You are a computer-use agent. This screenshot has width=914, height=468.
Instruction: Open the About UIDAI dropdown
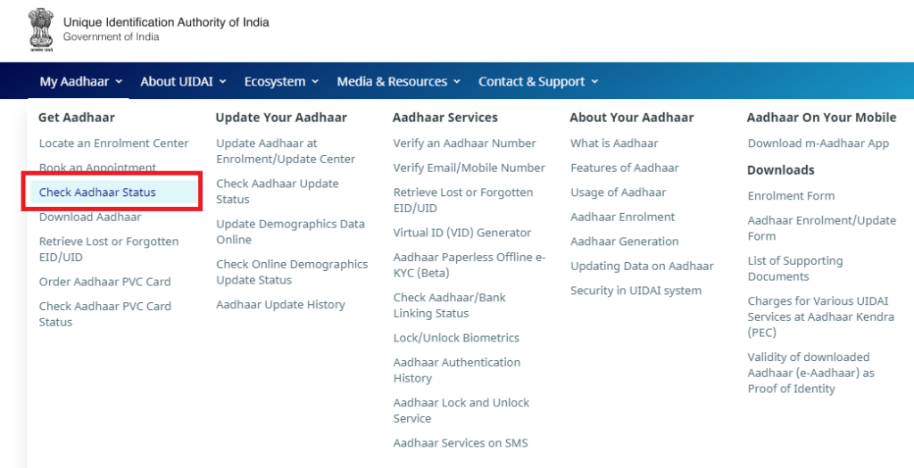(183, 81)
